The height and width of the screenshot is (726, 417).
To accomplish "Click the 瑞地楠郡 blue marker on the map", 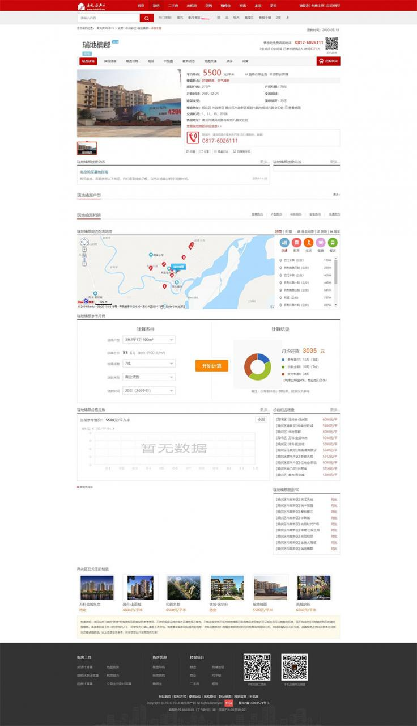I will click(179, 266).
